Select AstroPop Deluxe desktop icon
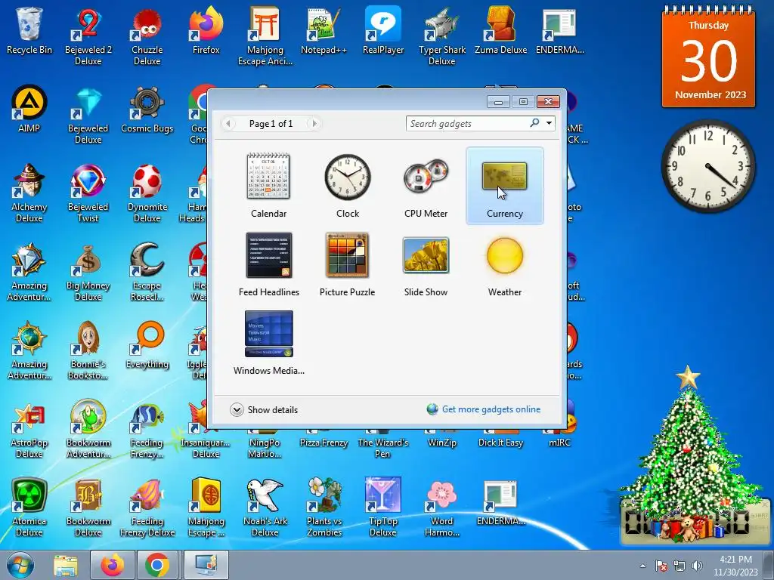 [29, 429]
